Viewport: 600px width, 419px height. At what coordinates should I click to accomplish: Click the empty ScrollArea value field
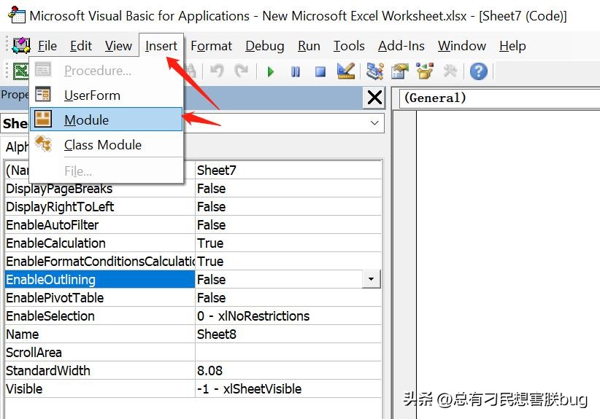288,352
